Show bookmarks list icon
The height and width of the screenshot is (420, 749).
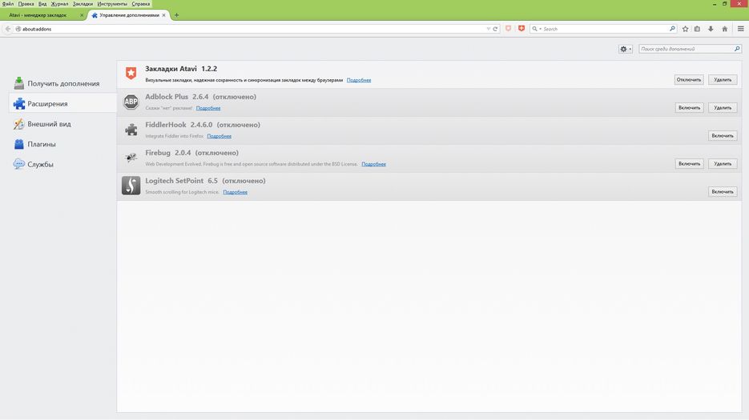[698, 29]
